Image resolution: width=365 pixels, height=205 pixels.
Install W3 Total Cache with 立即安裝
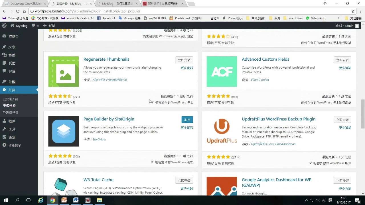(184, 181)
